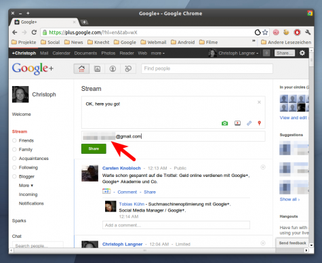Click Comment on Carsten's post
The height and width of the screenshot is (263, 322).
[127, 192]
